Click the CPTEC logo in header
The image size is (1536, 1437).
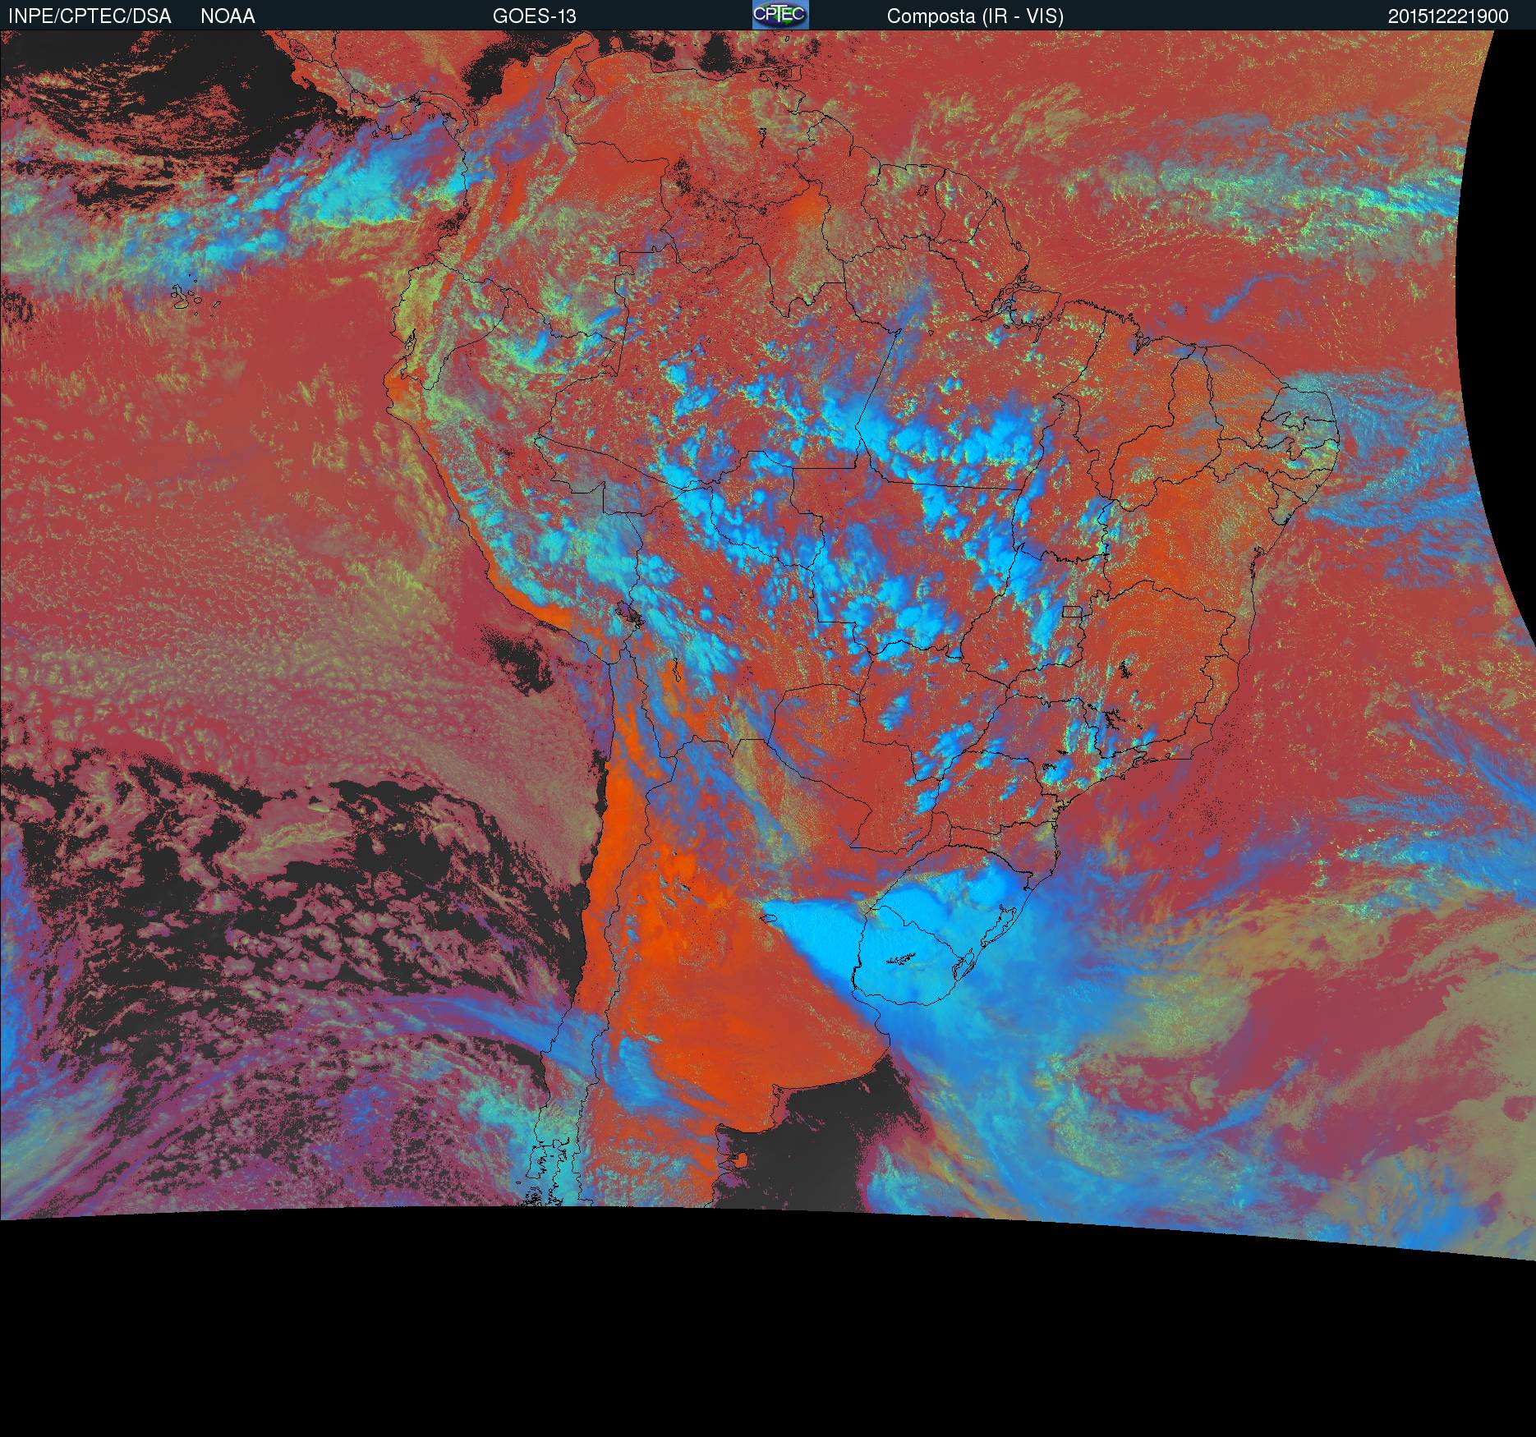tap(780, 15)
